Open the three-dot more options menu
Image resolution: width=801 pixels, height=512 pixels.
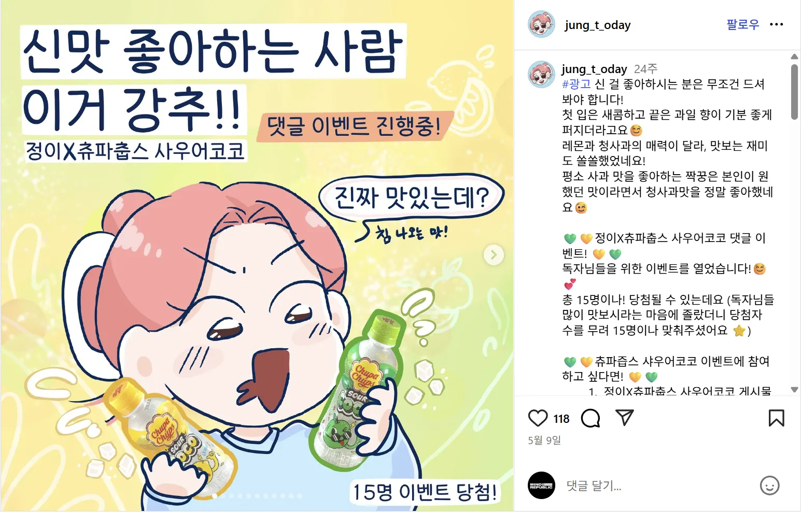point(776,24)
